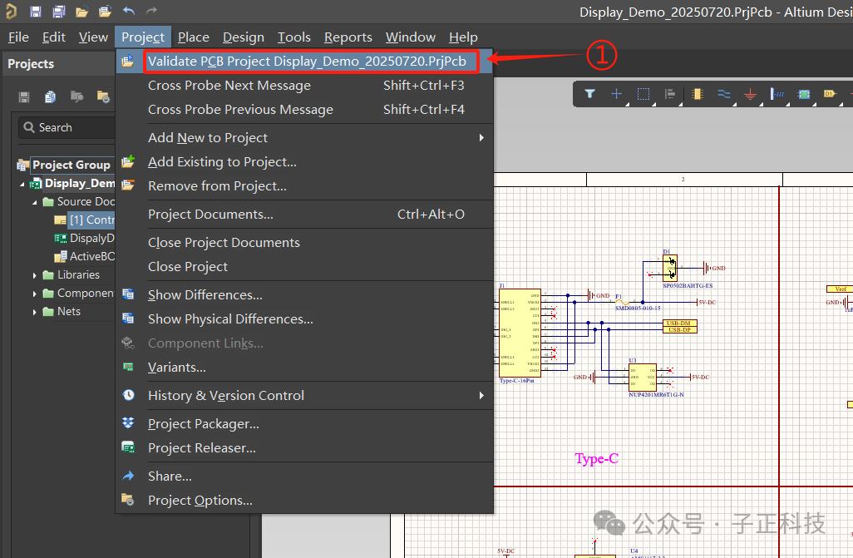Image resolution: width=853 pixels, height=558 pixels.
Task: Open the Add New to Project submenu
Action: [481, 138]
